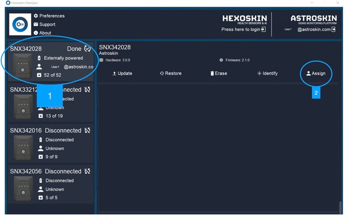347x216 pixels.
Task: Click the "Externally powered" status text
Action: click(63, 58)
